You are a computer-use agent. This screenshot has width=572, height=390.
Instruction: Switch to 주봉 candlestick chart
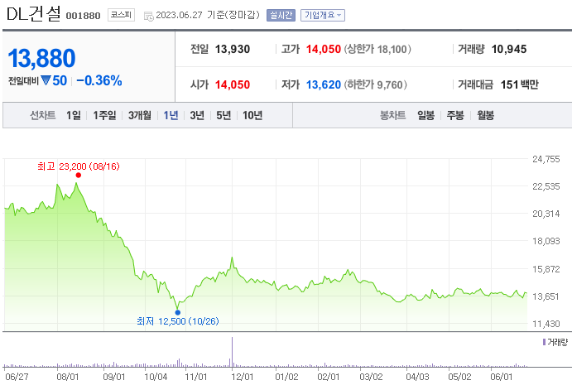(x=455, y=115)
